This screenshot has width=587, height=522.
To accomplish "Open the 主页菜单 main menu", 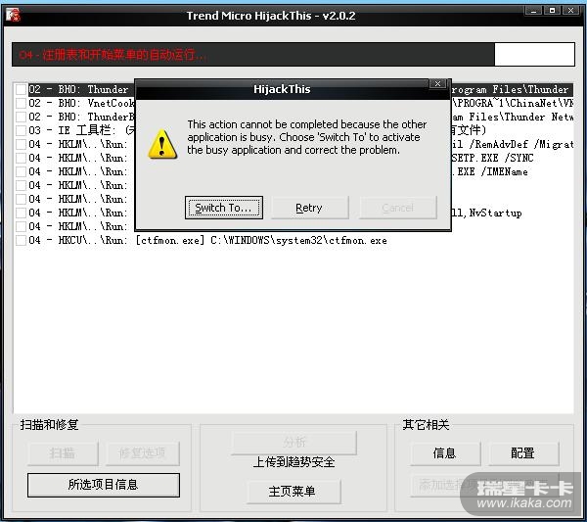I will point(293,491).
